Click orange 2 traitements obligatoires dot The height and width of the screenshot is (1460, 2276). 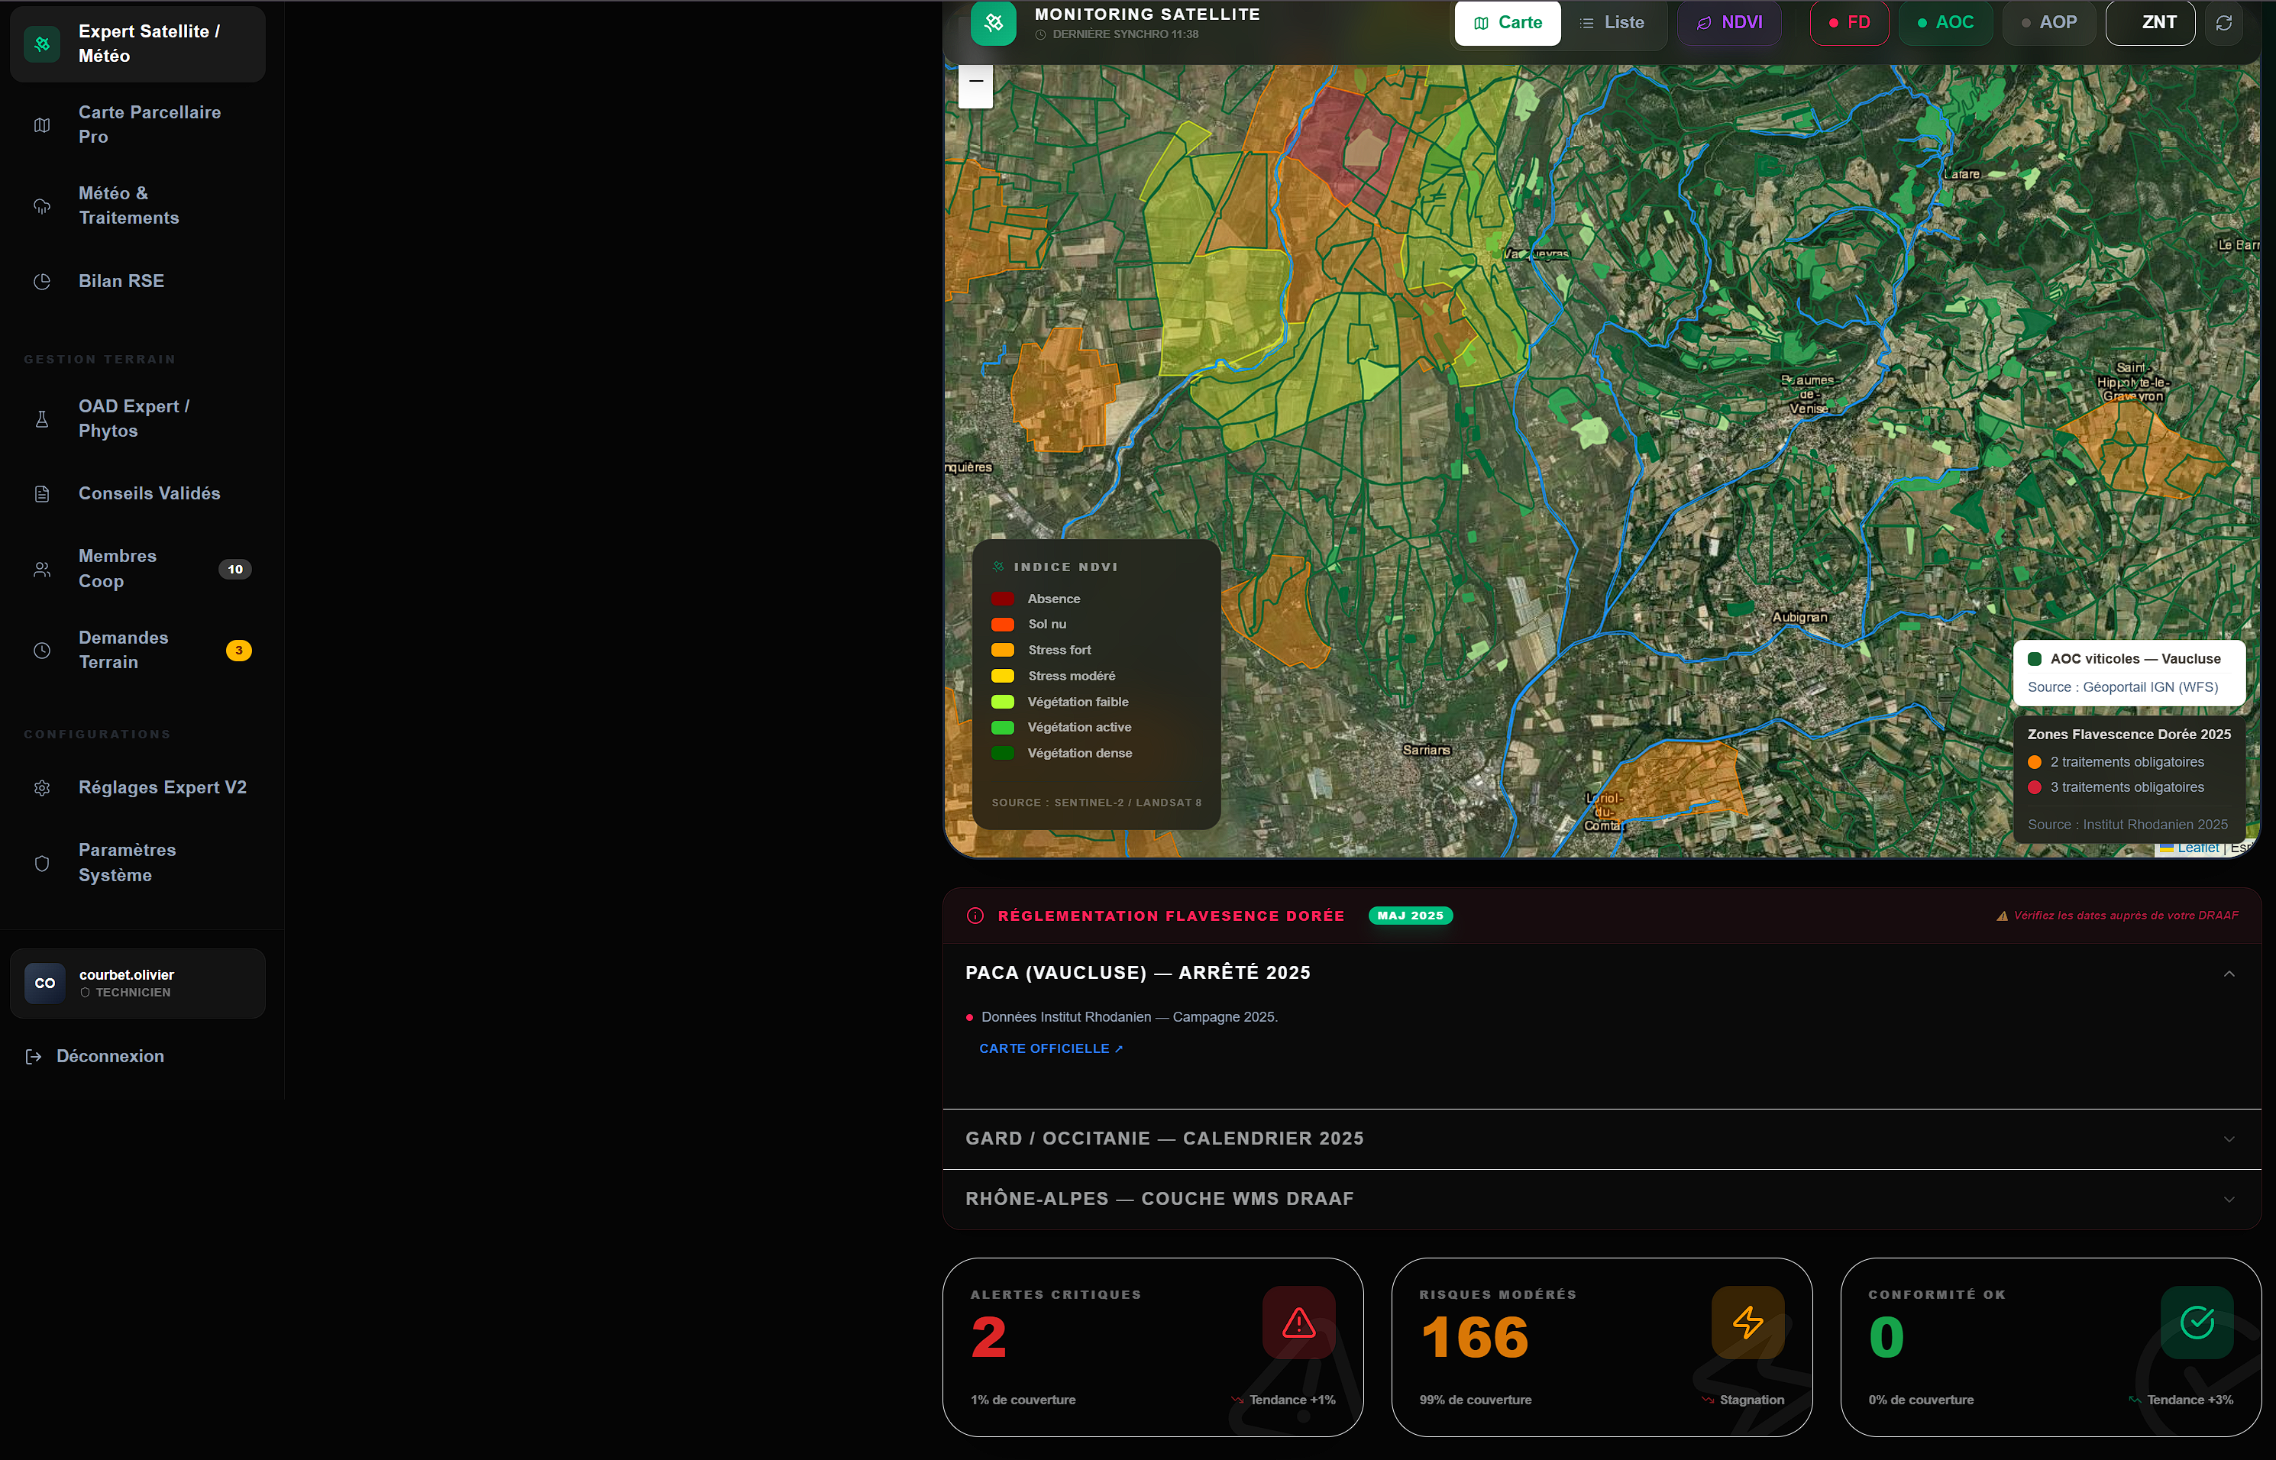pyautogui.click(x=2034, y=762)
